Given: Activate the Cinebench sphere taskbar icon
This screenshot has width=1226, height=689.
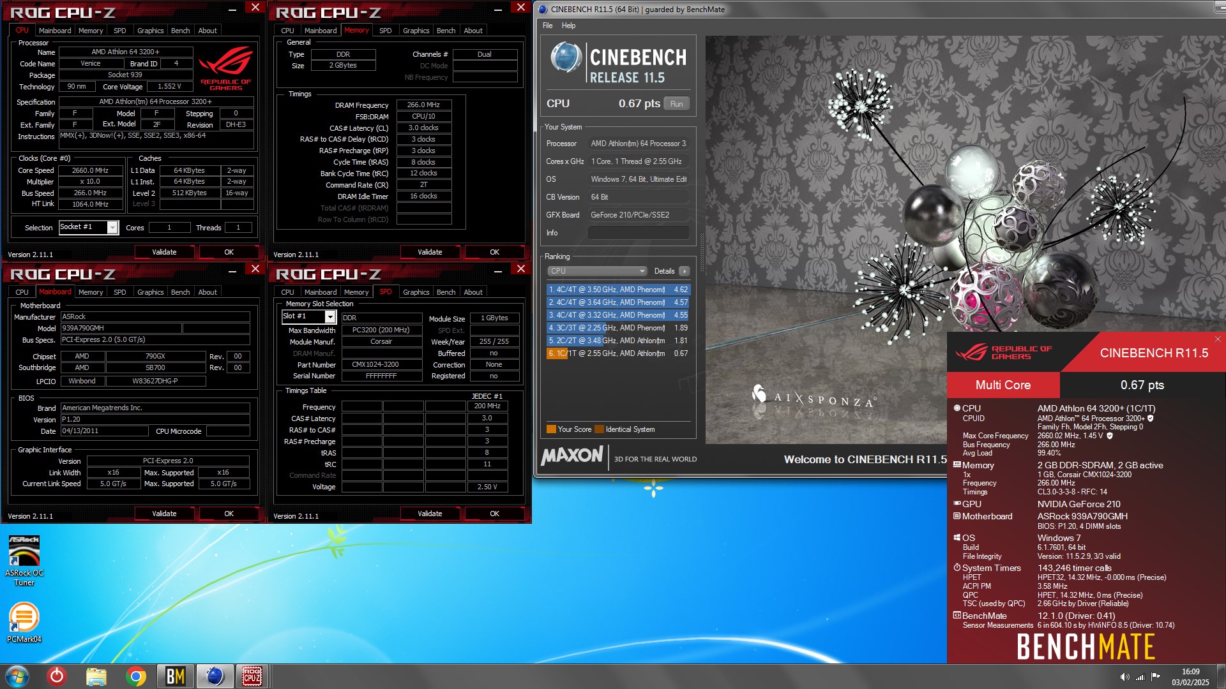Looking at the screenshot, I should coord(215,676).
